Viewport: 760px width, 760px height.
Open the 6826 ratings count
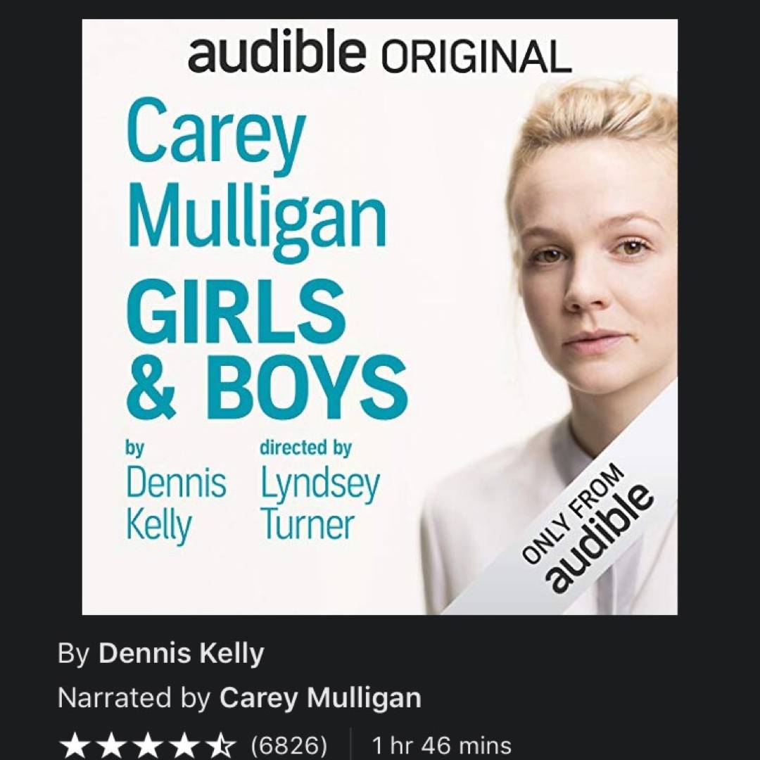pyautogui.click(x=289, y=745)
